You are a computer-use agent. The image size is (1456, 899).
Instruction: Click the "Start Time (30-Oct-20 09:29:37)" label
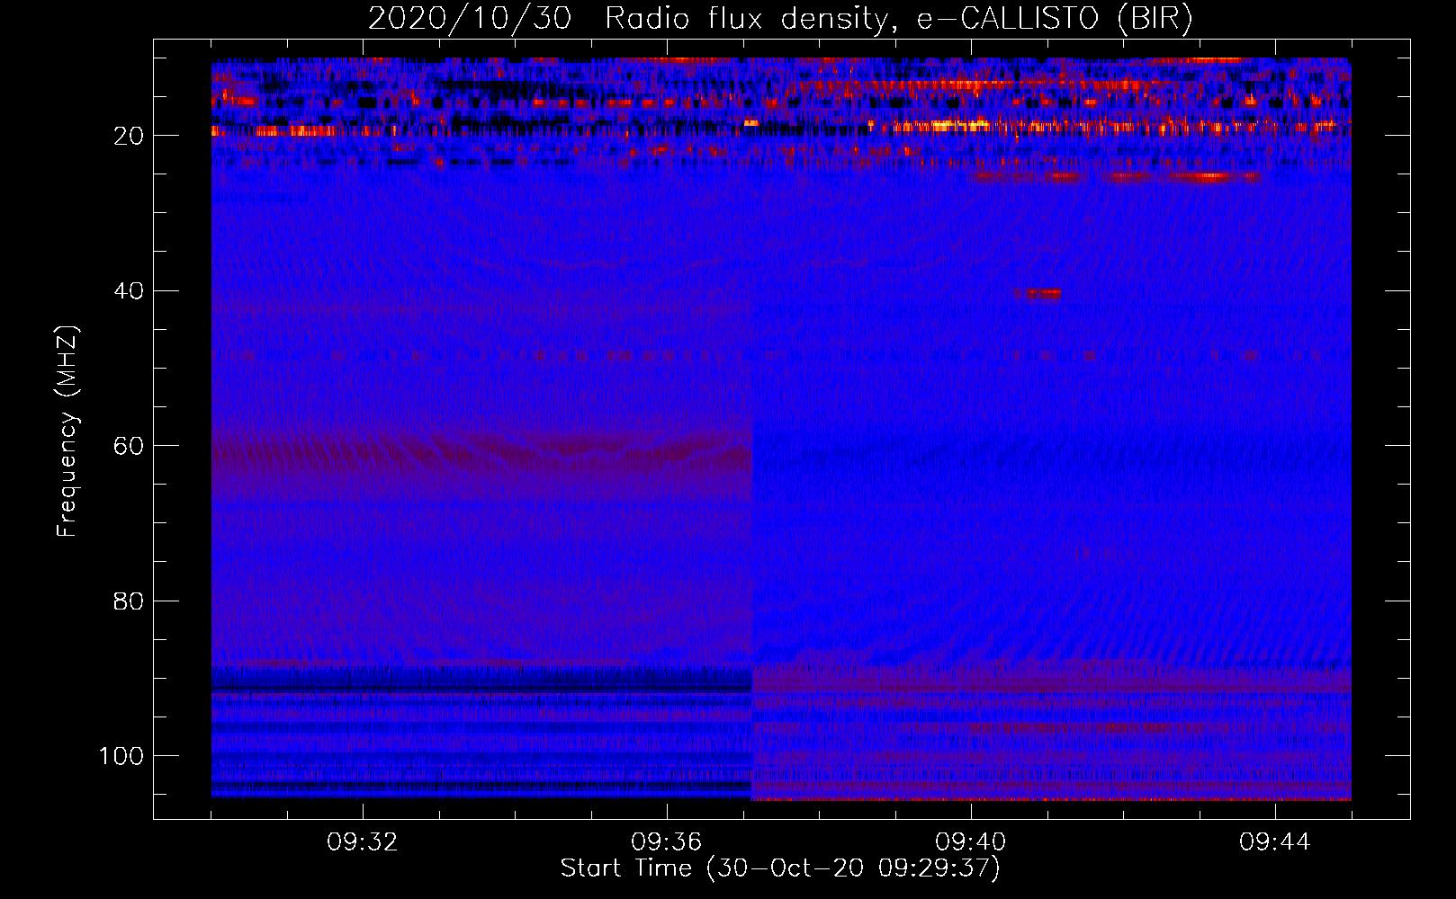[780, 868]
